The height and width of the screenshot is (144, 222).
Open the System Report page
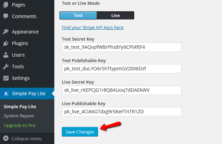tap(19, 116)
